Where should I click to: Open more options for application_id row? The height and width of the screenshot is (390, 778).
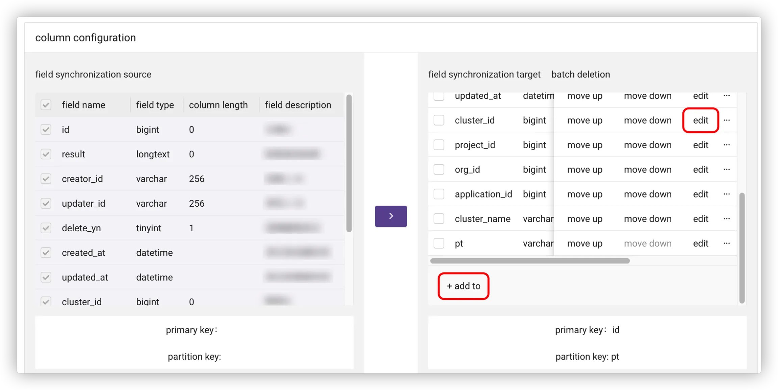727,194
